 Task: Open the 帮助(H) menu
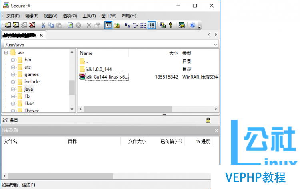coord(129,16)
